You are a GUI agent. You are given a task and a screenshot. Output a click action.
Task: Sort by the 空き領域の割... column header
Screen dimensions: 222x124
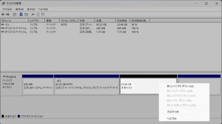(140, 21)
